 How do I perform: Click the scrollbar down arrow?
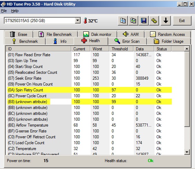pyautogui.click(x=187, y=152)
